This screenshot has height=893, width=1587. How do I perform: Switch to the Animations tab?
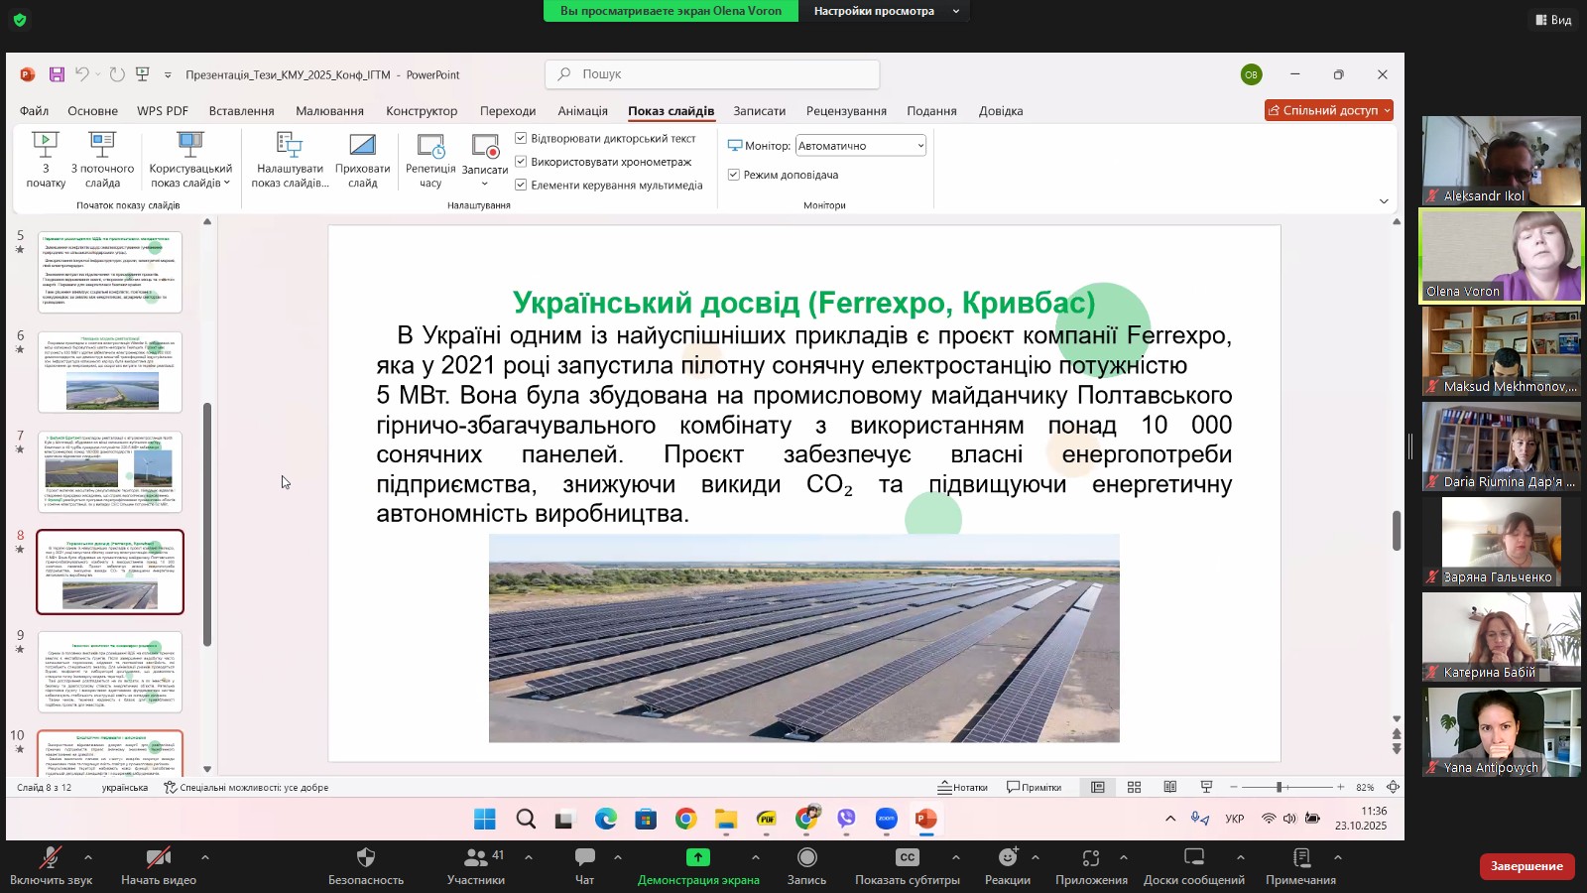[582, 111]
